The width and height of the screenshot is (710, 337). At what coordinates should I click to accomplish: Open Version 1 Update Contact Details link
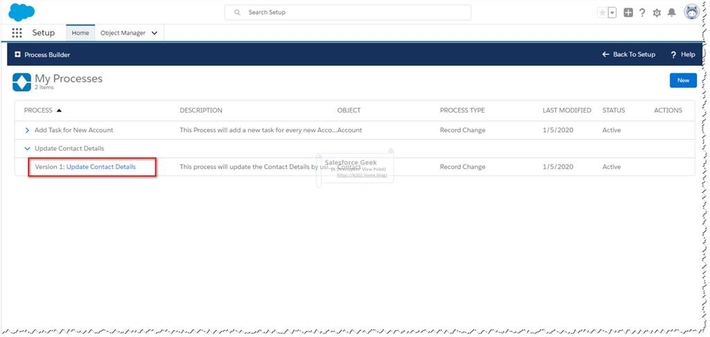tap(101, 167)
